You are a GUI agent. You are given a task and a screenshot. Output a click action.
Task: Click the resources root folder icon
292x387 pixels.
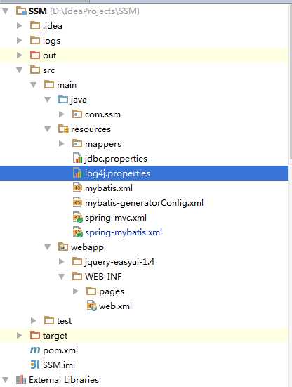(63, 129)
